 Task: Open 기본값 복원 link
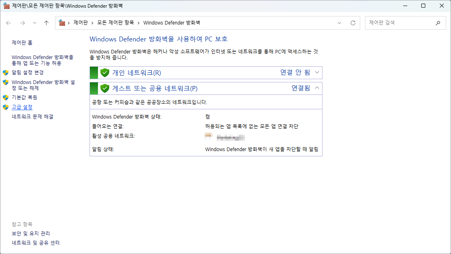point(24,97)
